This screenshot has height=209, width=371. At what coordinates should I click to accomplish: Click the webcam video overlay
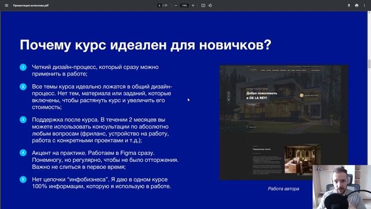coord(341,187)
